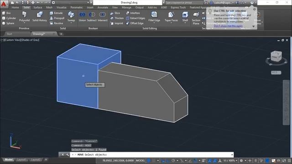This screenshot has width=292, height=164.
Task: Click the search keyword input field
Action: 184,3
